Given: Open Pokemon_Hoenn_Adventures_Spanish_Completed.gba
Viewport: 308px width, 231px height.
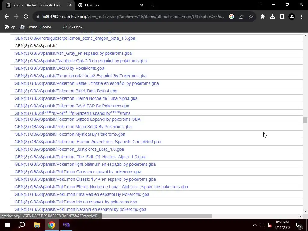Looking at the screenshot, I should [x=88, y=142].
